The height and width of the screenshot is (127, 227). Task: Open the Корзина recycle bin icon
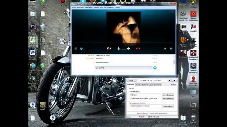(x=193, y=119)
